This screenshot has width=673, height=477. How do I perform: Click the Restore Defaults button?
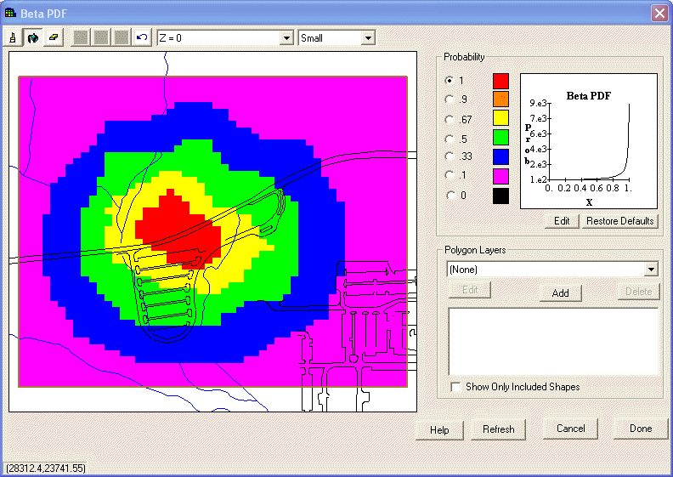619,221
